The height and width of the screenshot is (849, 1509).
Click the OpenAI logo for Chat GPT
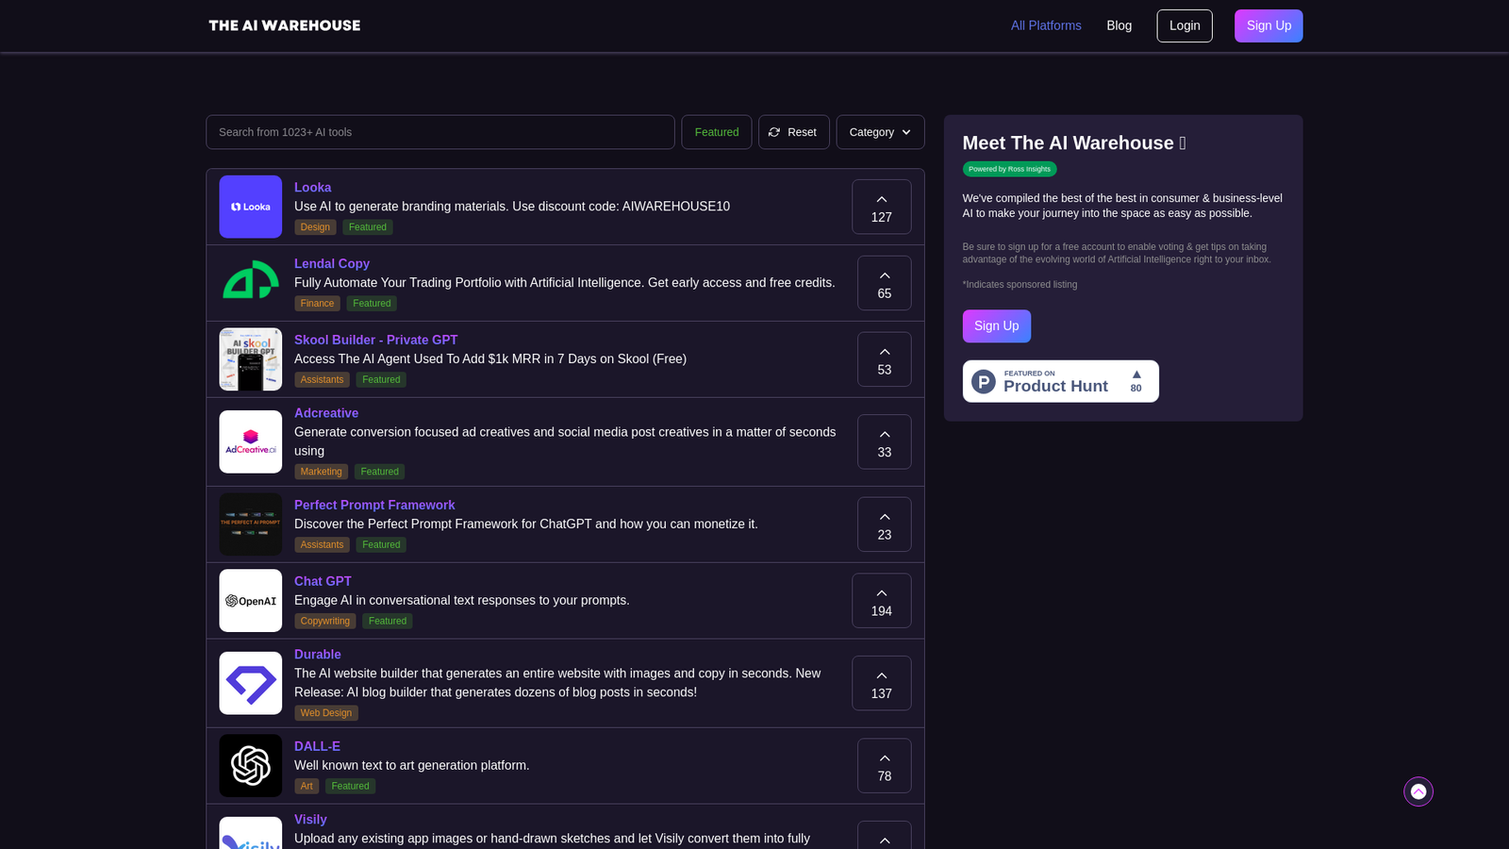click(x=250, y=601)
